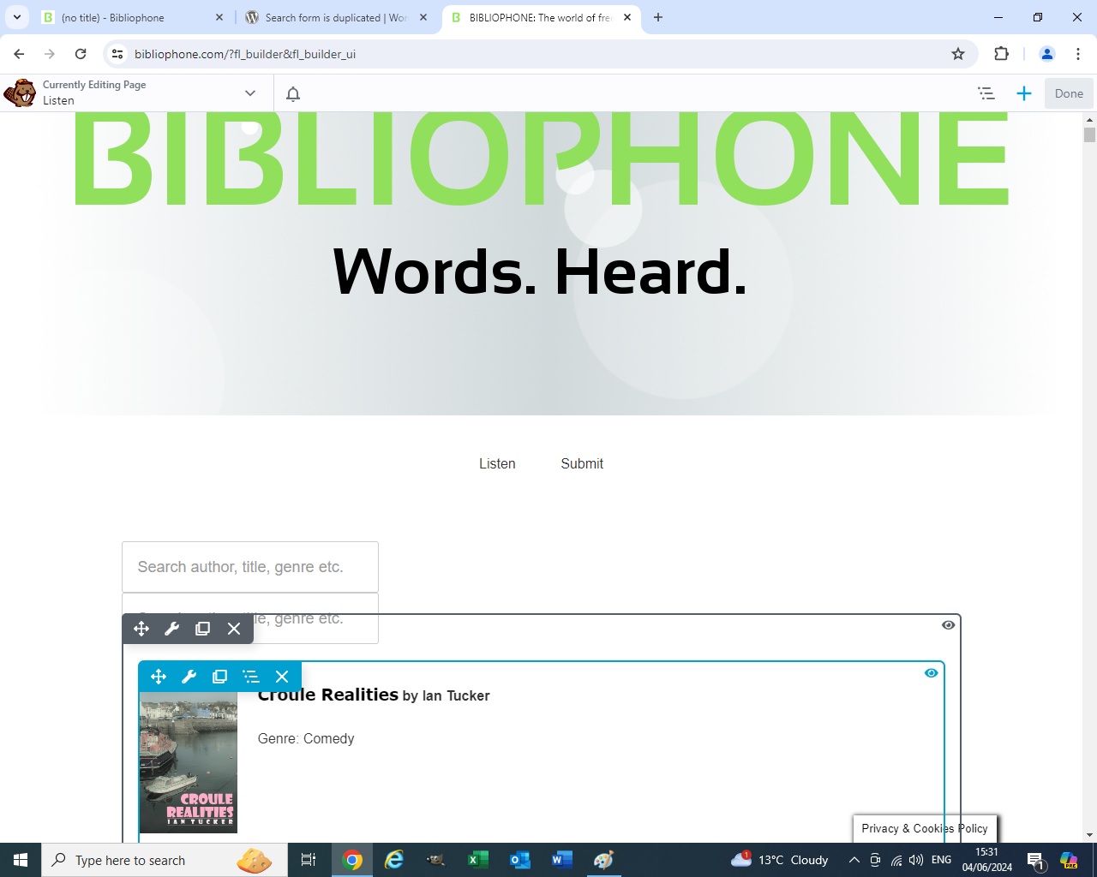Open the weather widget 13°C Cloudy
Screen dimensions: 1097x877
pos(780,860)
